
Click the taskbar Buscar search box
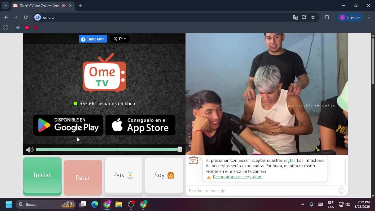pos(46,204)
